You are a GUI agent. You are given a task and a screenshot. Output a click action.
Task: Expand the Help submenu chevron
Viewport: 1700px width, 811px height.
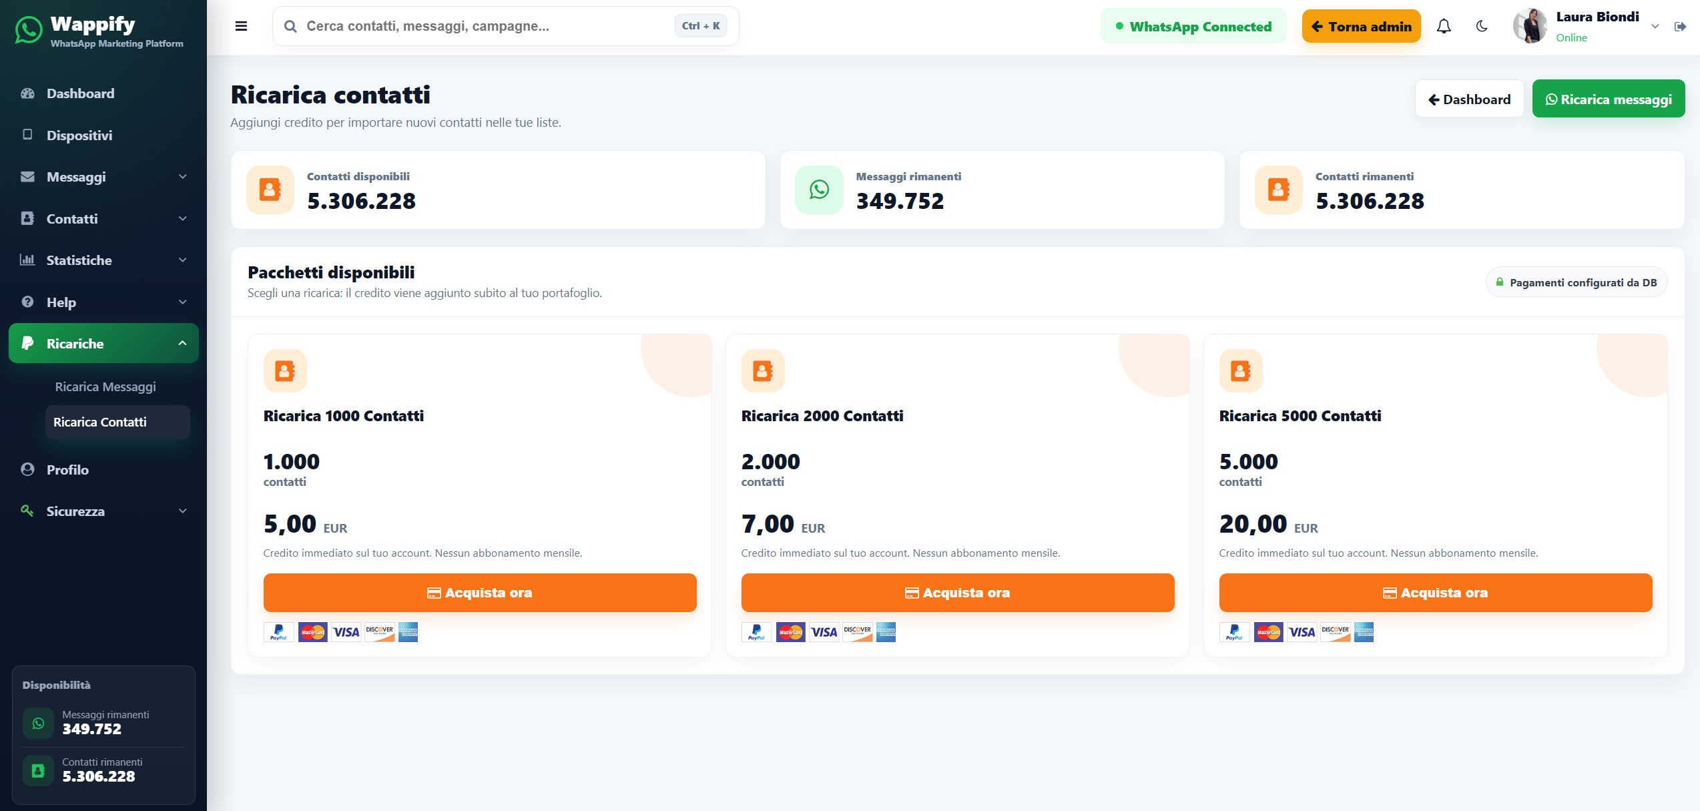(183, 302)
